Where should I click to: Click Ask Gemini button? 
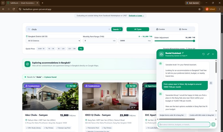point(193,3)
